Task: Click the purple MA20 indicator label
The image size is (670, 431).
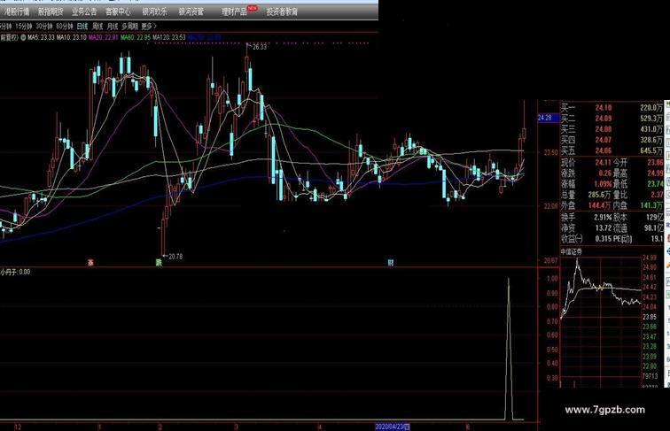Action: pos(103,37)
